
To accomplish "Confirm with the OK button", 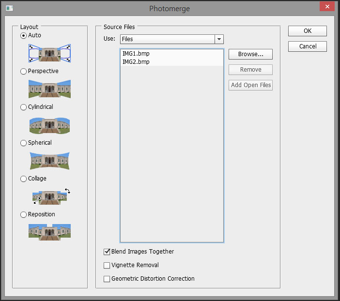I will point(307,31).
